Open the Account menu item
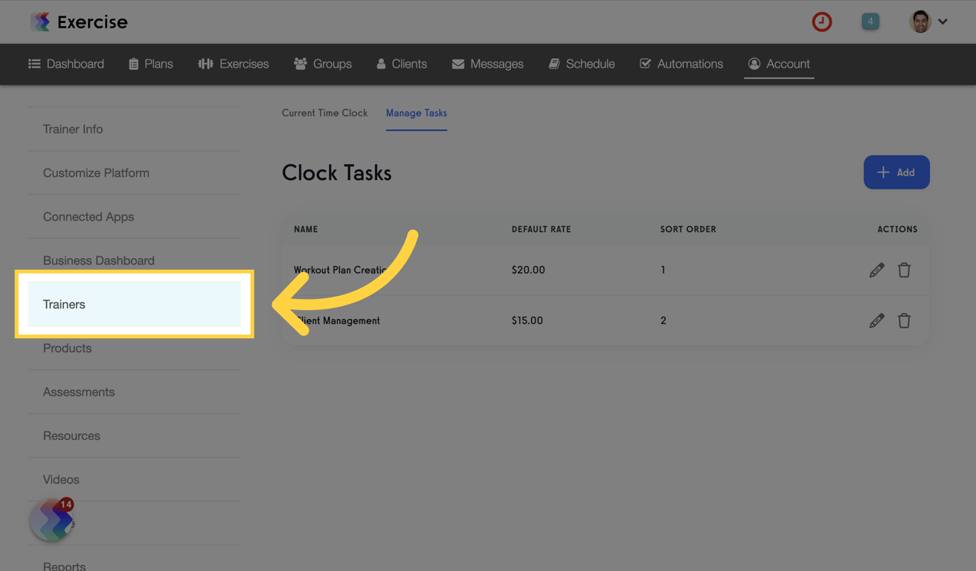 tap(779, 64)
